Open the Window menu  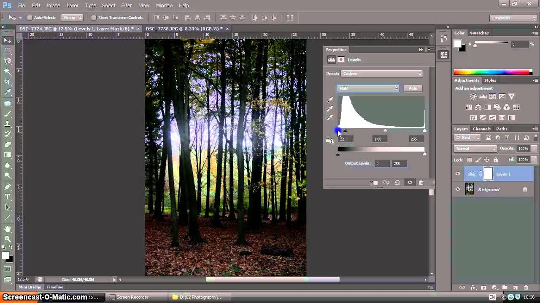(164, 5)
